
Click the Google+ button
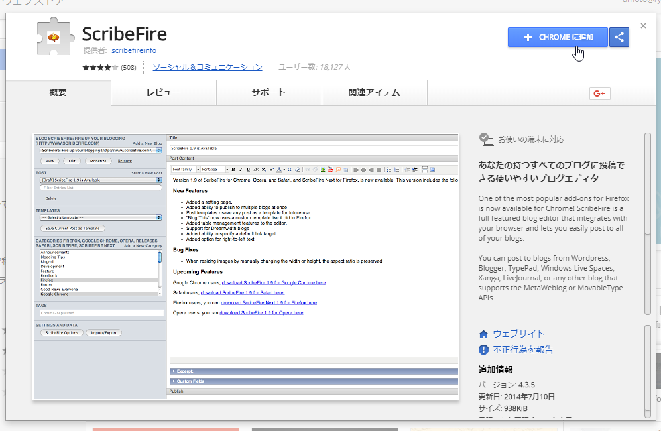coord(599,93)
